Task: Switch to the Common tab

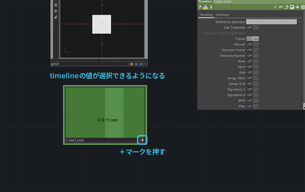Action: (x=222, y=15)
